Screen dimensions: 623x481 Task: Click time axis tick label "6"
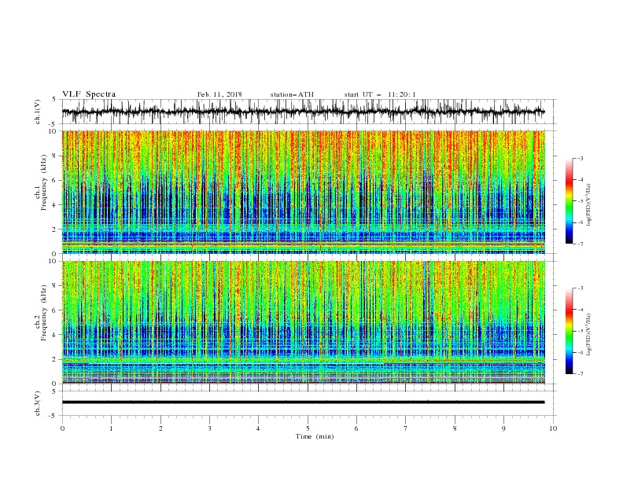coord(356,428)
